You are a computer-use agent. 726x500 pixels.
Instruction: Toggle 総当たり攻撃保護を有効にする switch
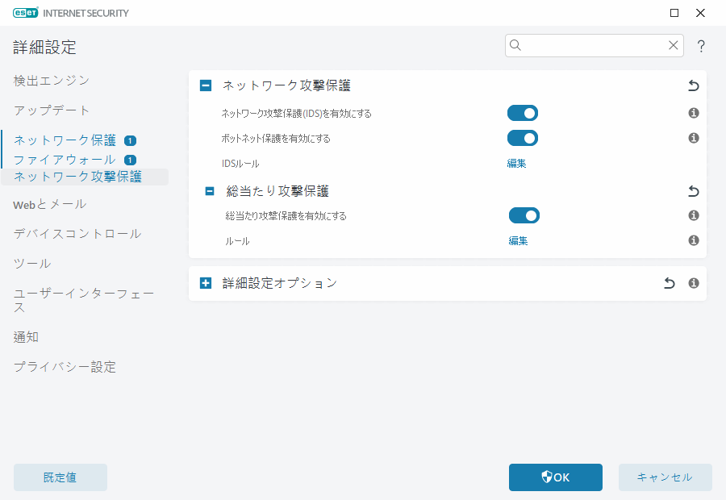coord(524,216)
